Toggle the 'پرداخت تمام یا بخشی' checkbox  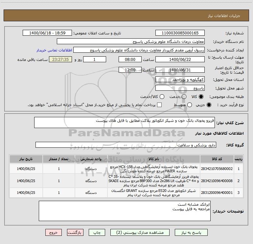[159, 105]
